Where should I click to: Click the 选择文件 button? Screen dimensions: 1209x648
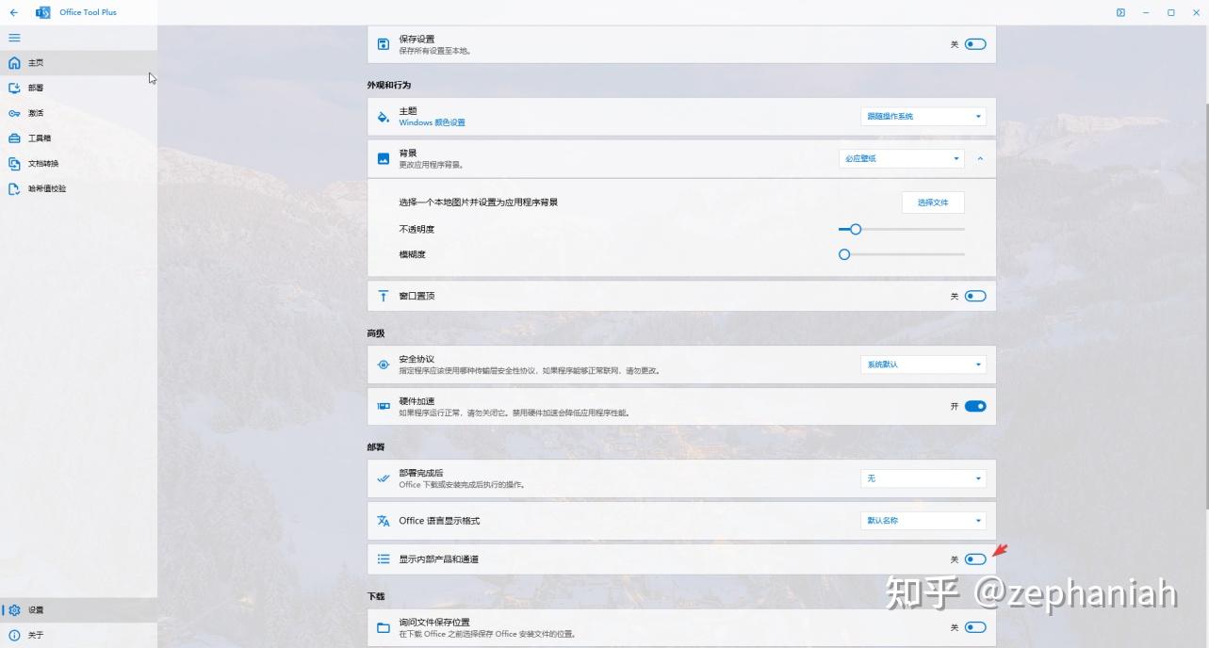(x=933, y=202)
